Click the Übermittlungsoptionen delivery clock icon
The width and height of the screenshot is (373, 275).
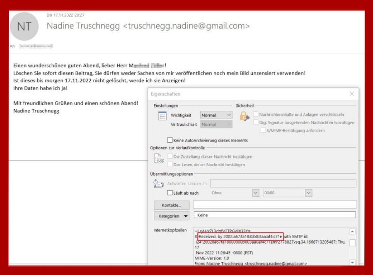158,184
